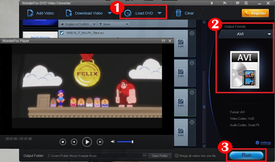Viewport: 275px width, 162px height.
Task: Click the player resize grip corner
Action: pyautogui.click(x=170, y=145)
